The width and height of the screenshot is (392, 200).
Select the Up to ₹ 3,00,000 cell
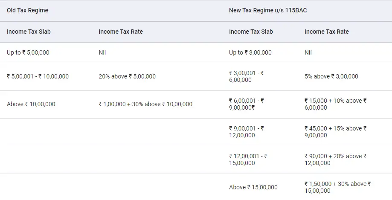pyautogui.click(x=250, y=52)
